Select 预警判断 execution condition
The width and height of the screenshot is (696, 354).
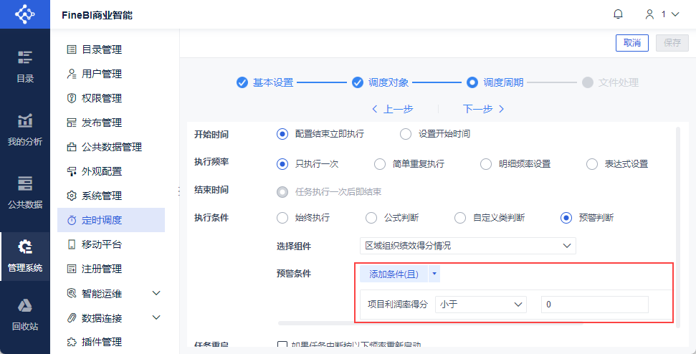coord(566,218)
